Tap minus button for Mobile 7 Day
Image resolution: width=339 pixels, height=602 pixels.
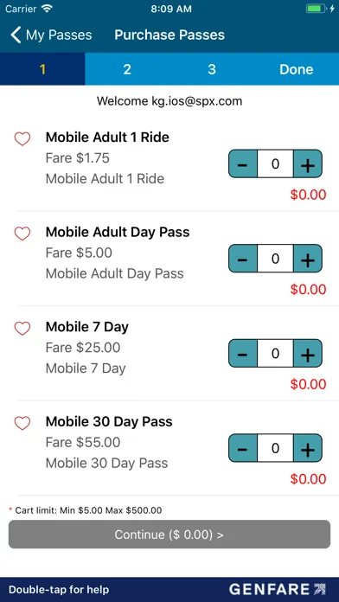(x=243, y=354)
